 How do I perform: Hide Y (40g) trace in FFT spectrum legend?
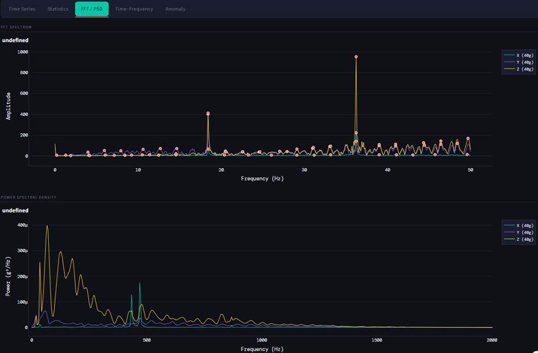point(518,62)
